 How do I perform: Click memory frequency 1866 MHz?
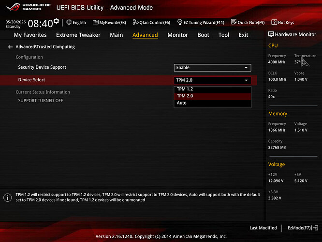(277, 130)
